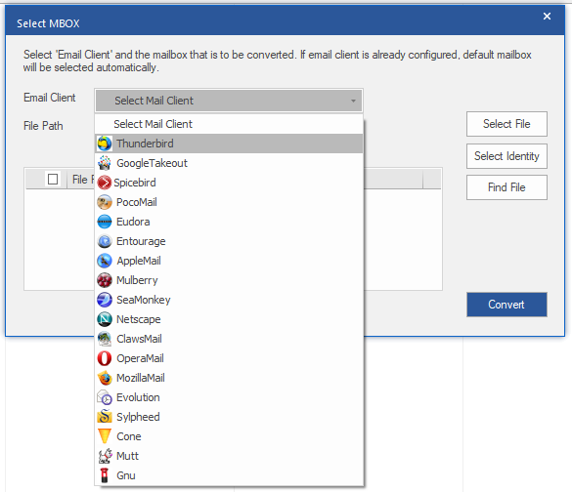Click the OperaMail red O icon
The image size is (572, 492).
pos(105,358)
